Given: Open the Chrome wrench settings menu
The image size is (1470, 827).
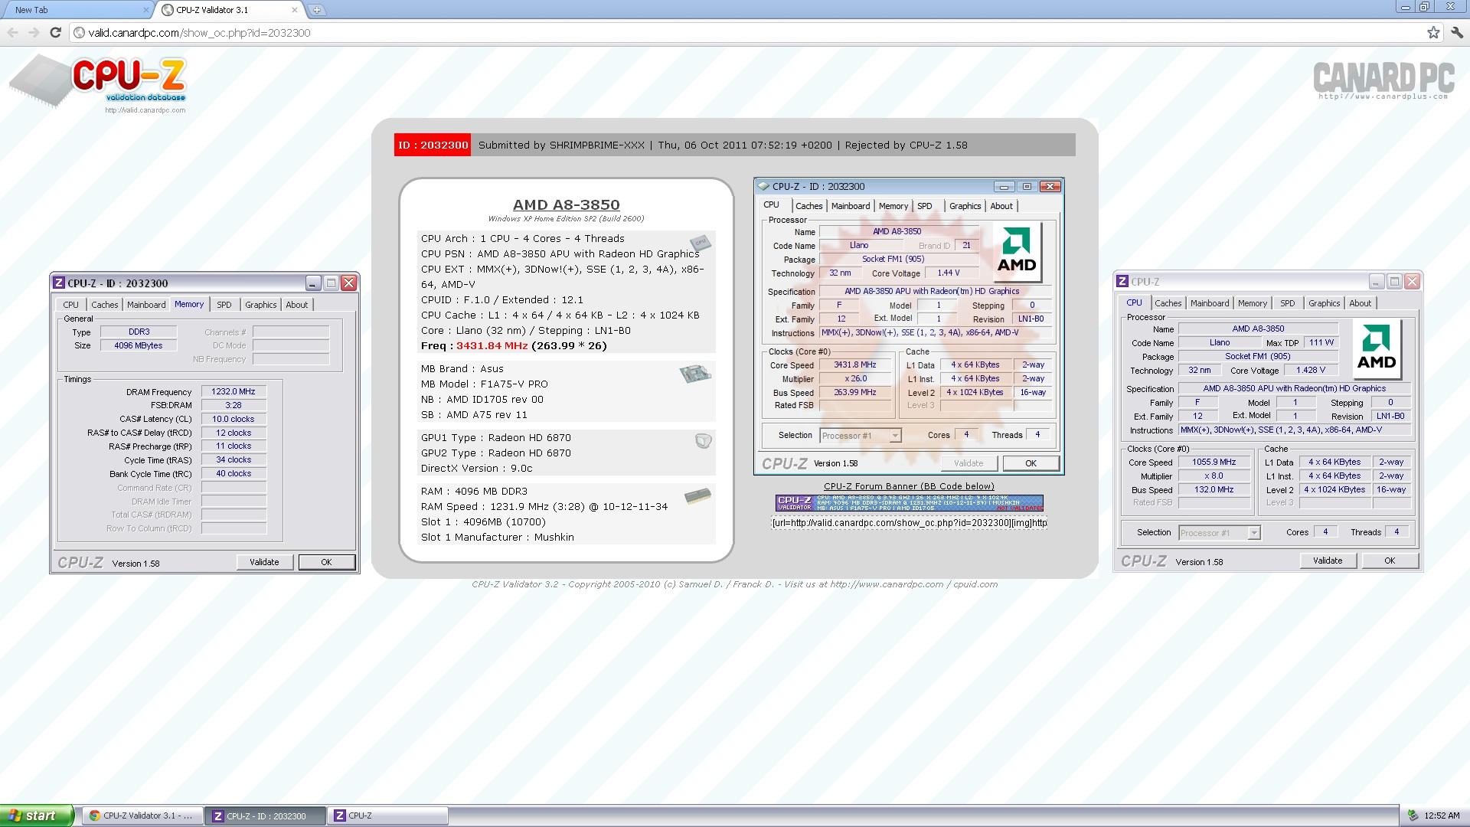Looking at the screenshot, I should 1457,32.
